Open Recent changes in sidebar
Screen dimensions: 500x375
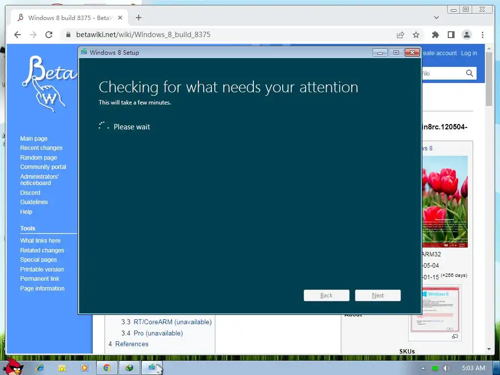click(x=41, y=148)
